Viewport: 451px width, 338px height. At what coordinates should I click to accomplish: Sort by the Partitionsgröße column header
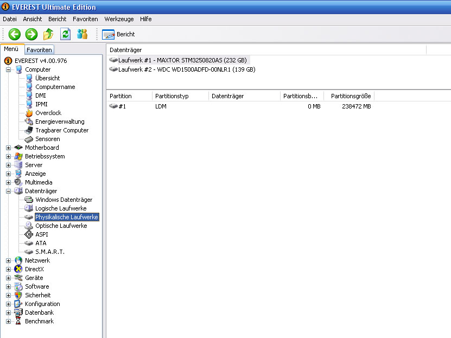(x=349, y=96)
